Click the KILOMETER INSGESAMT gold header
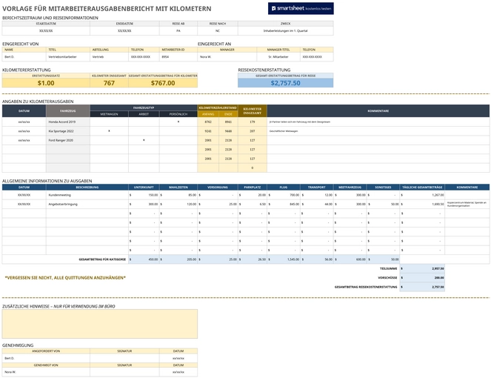The width and height of the screenshot is (491, 378). click(x=253, y=111)
